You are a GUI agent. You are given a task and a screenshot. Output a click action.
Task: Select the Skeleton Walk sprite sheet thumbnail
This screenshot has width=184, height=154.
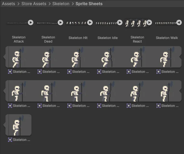(166, 23)
